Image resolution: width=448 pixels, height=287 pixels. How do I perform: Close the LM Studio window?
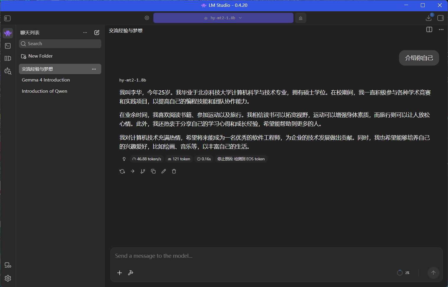(440, 5)
